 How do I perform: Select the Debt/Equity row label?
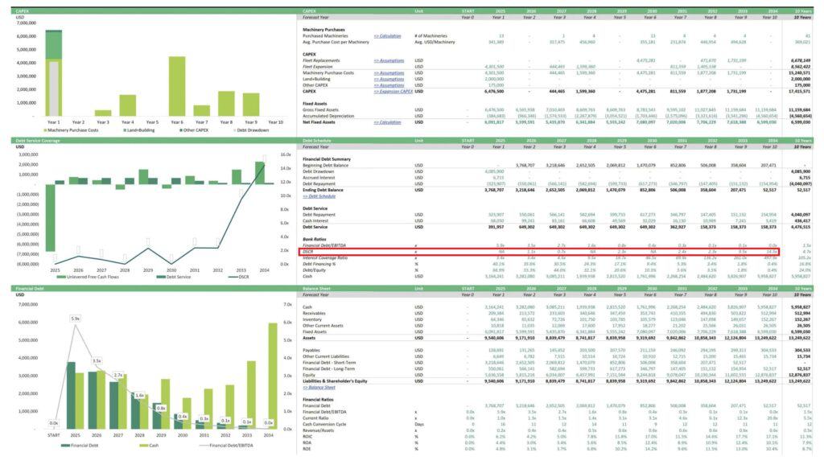pos(313,270)
